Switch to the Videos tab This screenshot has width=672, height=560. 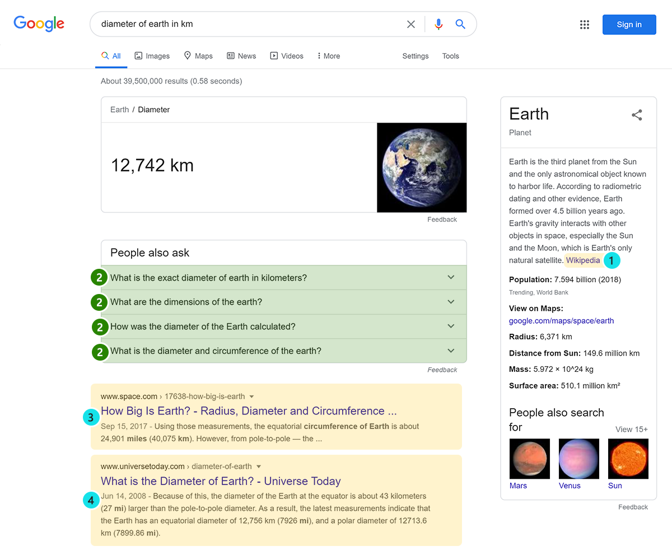click(x=287, y=56)
